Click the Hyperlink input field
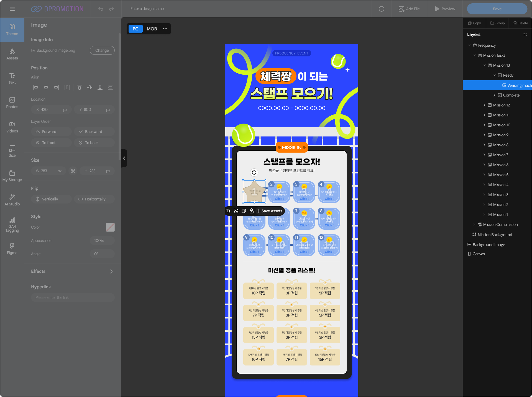 point(73,297)
